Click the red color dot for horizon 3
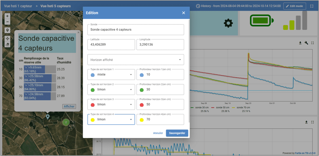Viewport: 319px width, 156px height. click(93, 105)
